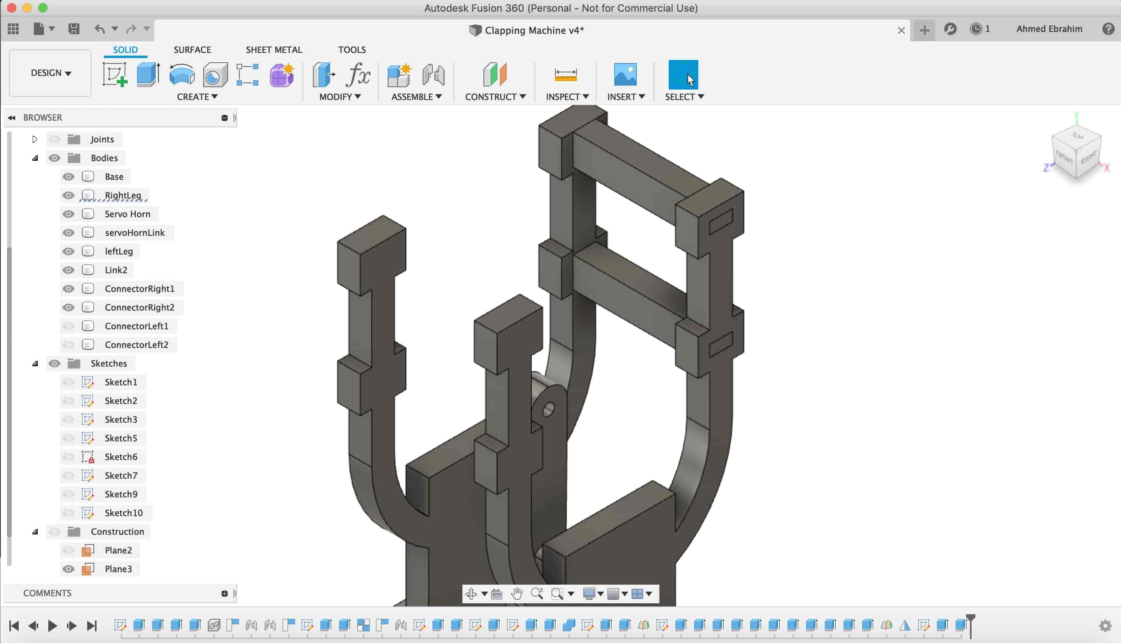Switch to the TOOLS tab
Screen dimensions: 1121x643
[352, 49]
